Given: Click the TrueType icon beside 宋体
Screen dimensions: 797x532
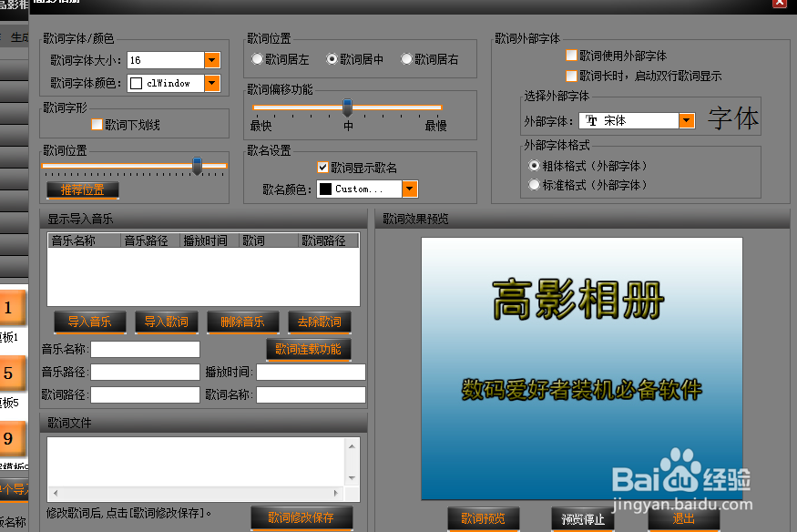Looking at the screenshot, I should (x=591, y=120).
